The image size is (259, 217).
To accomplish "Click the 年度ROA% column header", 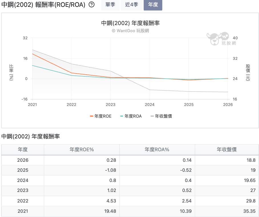I will pos(157,150).
